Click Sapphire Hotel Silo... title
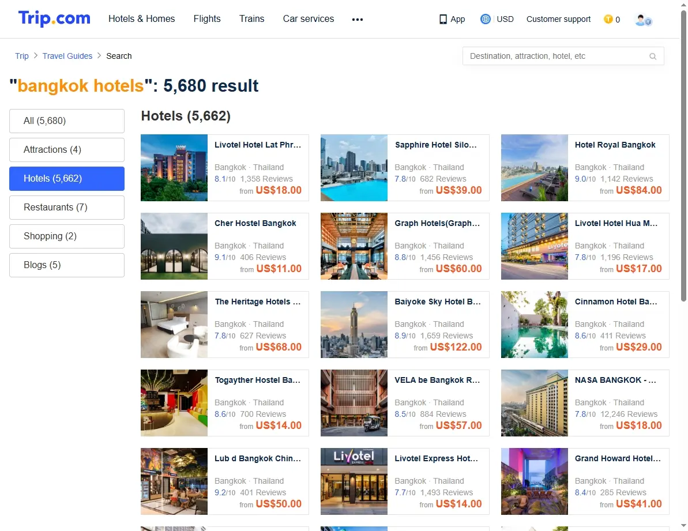This screenshot has width=688, height=531. [x=436, y=145]
